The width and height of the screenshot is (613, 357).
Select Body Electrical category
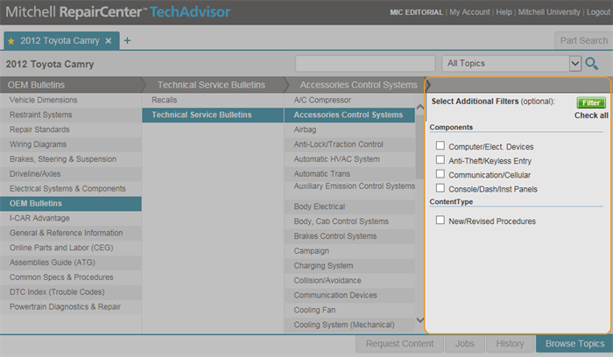point(349,206)
